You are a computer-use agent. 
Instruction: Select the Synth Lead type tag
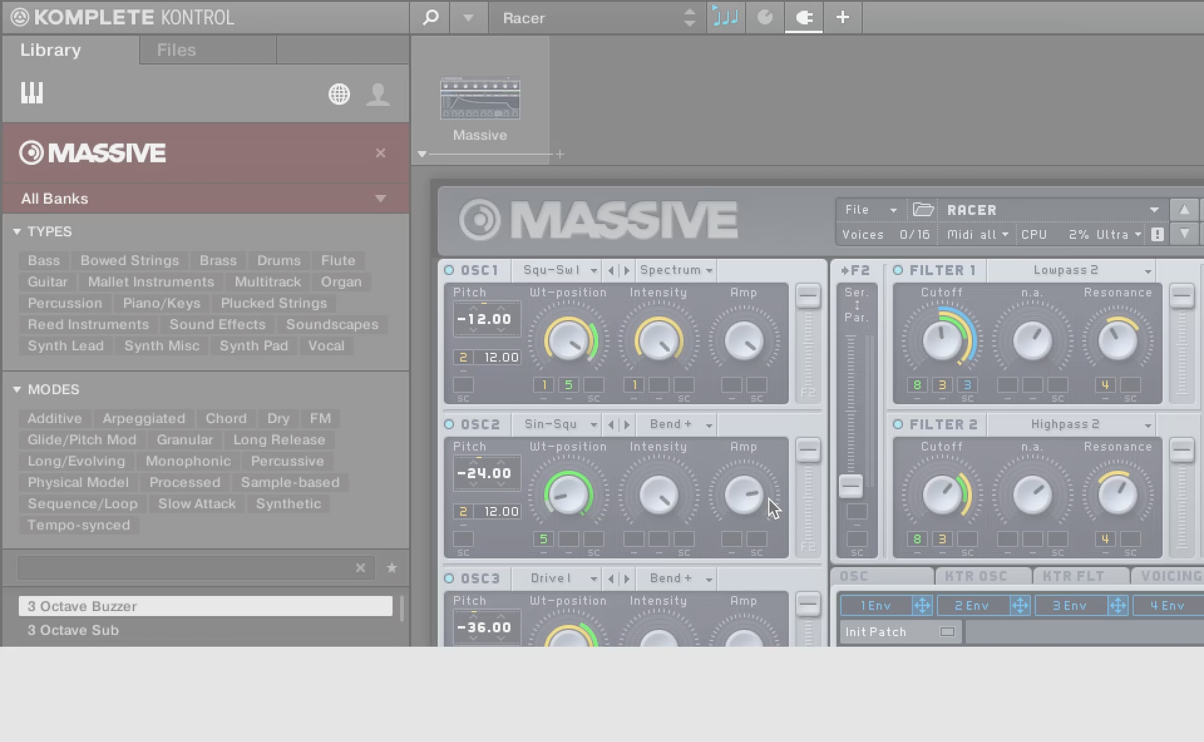click(x=66, y=346)
